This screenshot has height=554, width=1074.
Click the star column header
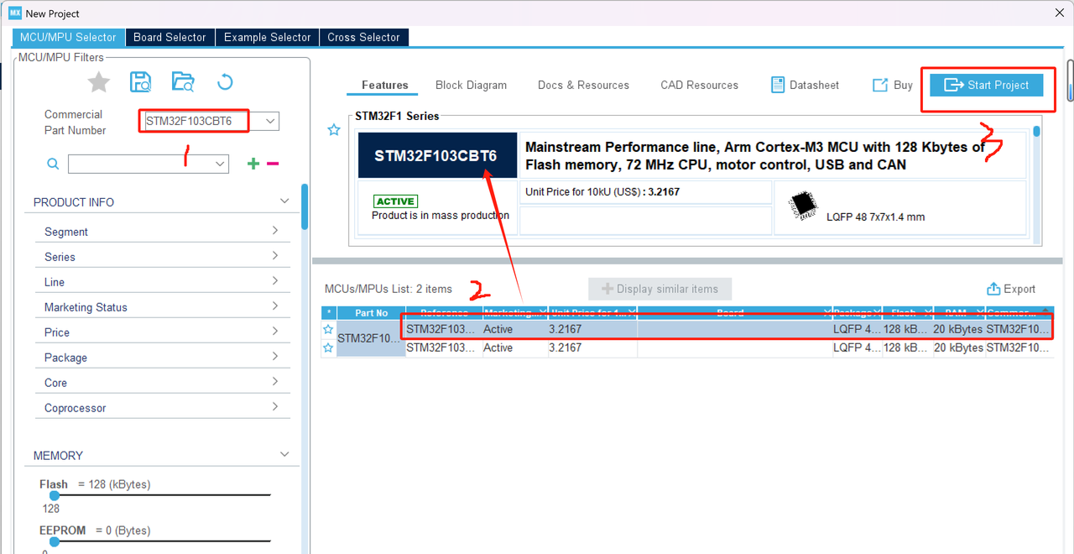(329, 313)
